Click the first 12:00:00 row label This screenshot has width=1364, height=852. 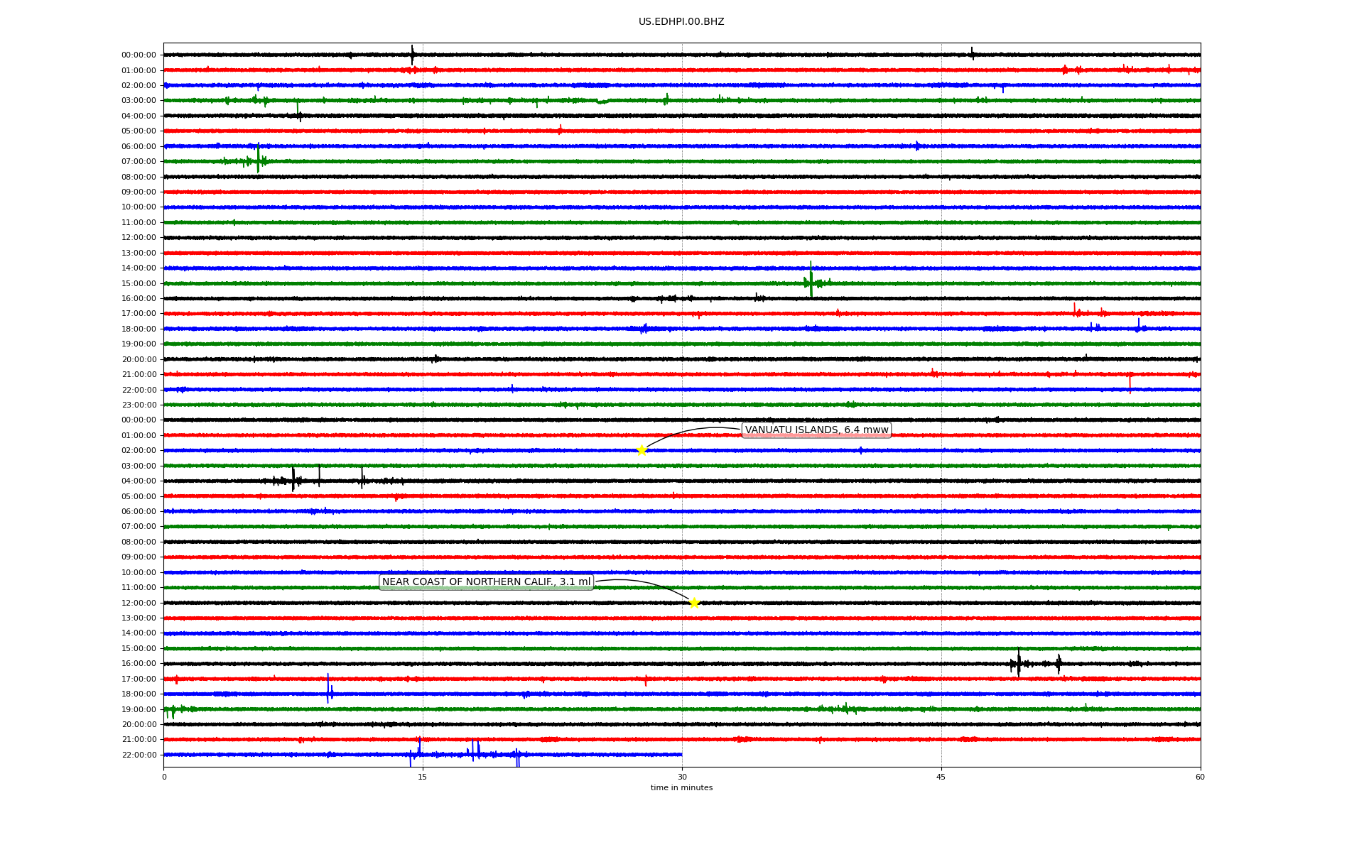coord(139,237)
